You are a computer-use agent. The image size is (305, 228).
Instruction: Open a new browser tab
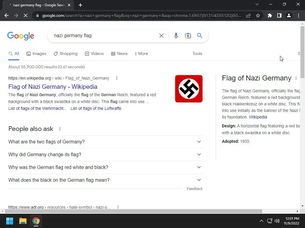point(80,5)
